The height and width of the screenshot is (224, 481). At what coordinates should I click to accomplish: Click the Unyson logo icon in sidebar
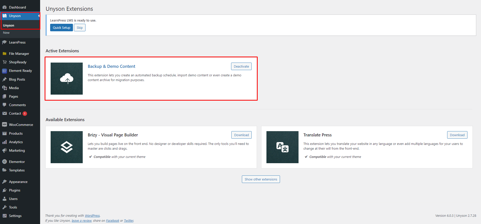pyautogui.click(x=5, y=16)
